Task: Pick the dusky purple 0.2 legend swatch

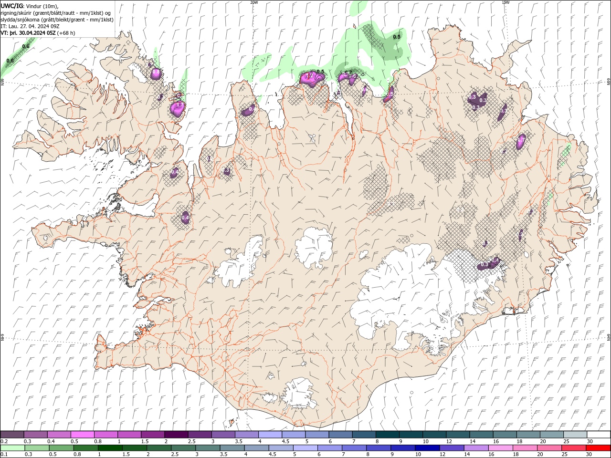Action: tap(12, 435)
